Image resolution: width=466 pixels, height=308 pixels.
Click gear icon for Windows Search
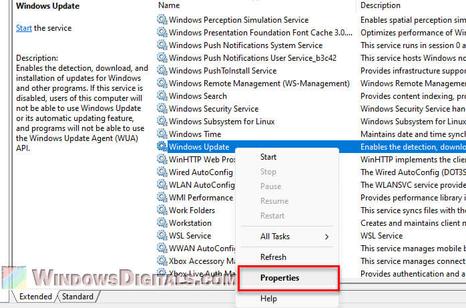click(162, 96)
